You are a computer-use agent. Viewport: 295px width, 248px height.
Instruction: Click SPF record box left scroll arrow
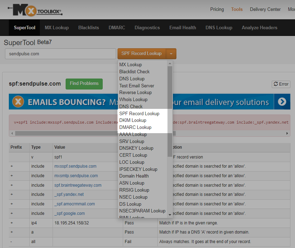pos(12,134)
